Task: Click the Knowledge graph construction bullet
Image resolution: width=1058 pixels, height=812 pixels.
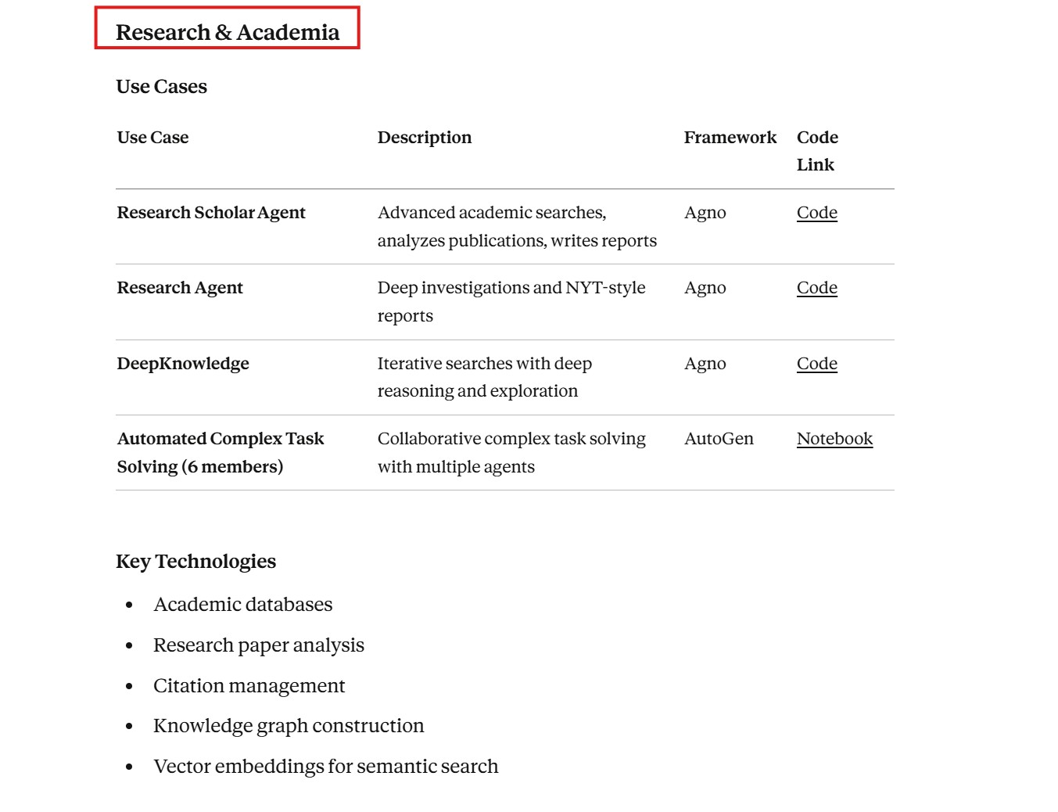Action: (x=288, y=726)
